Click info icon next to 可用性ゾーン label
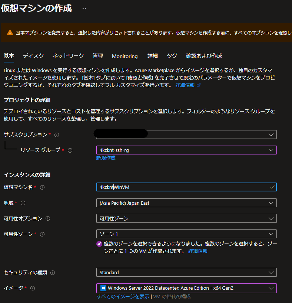Viewport: 292px width, 303px height. 42,234
